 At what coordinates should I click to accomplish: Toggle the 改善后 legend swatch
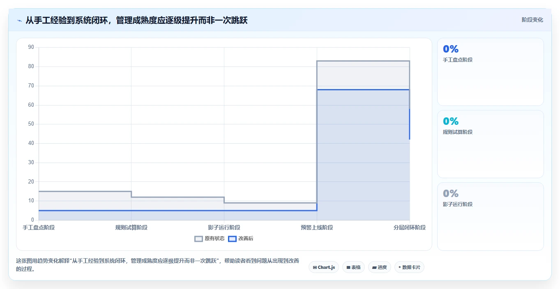click(x=232, y=239)
